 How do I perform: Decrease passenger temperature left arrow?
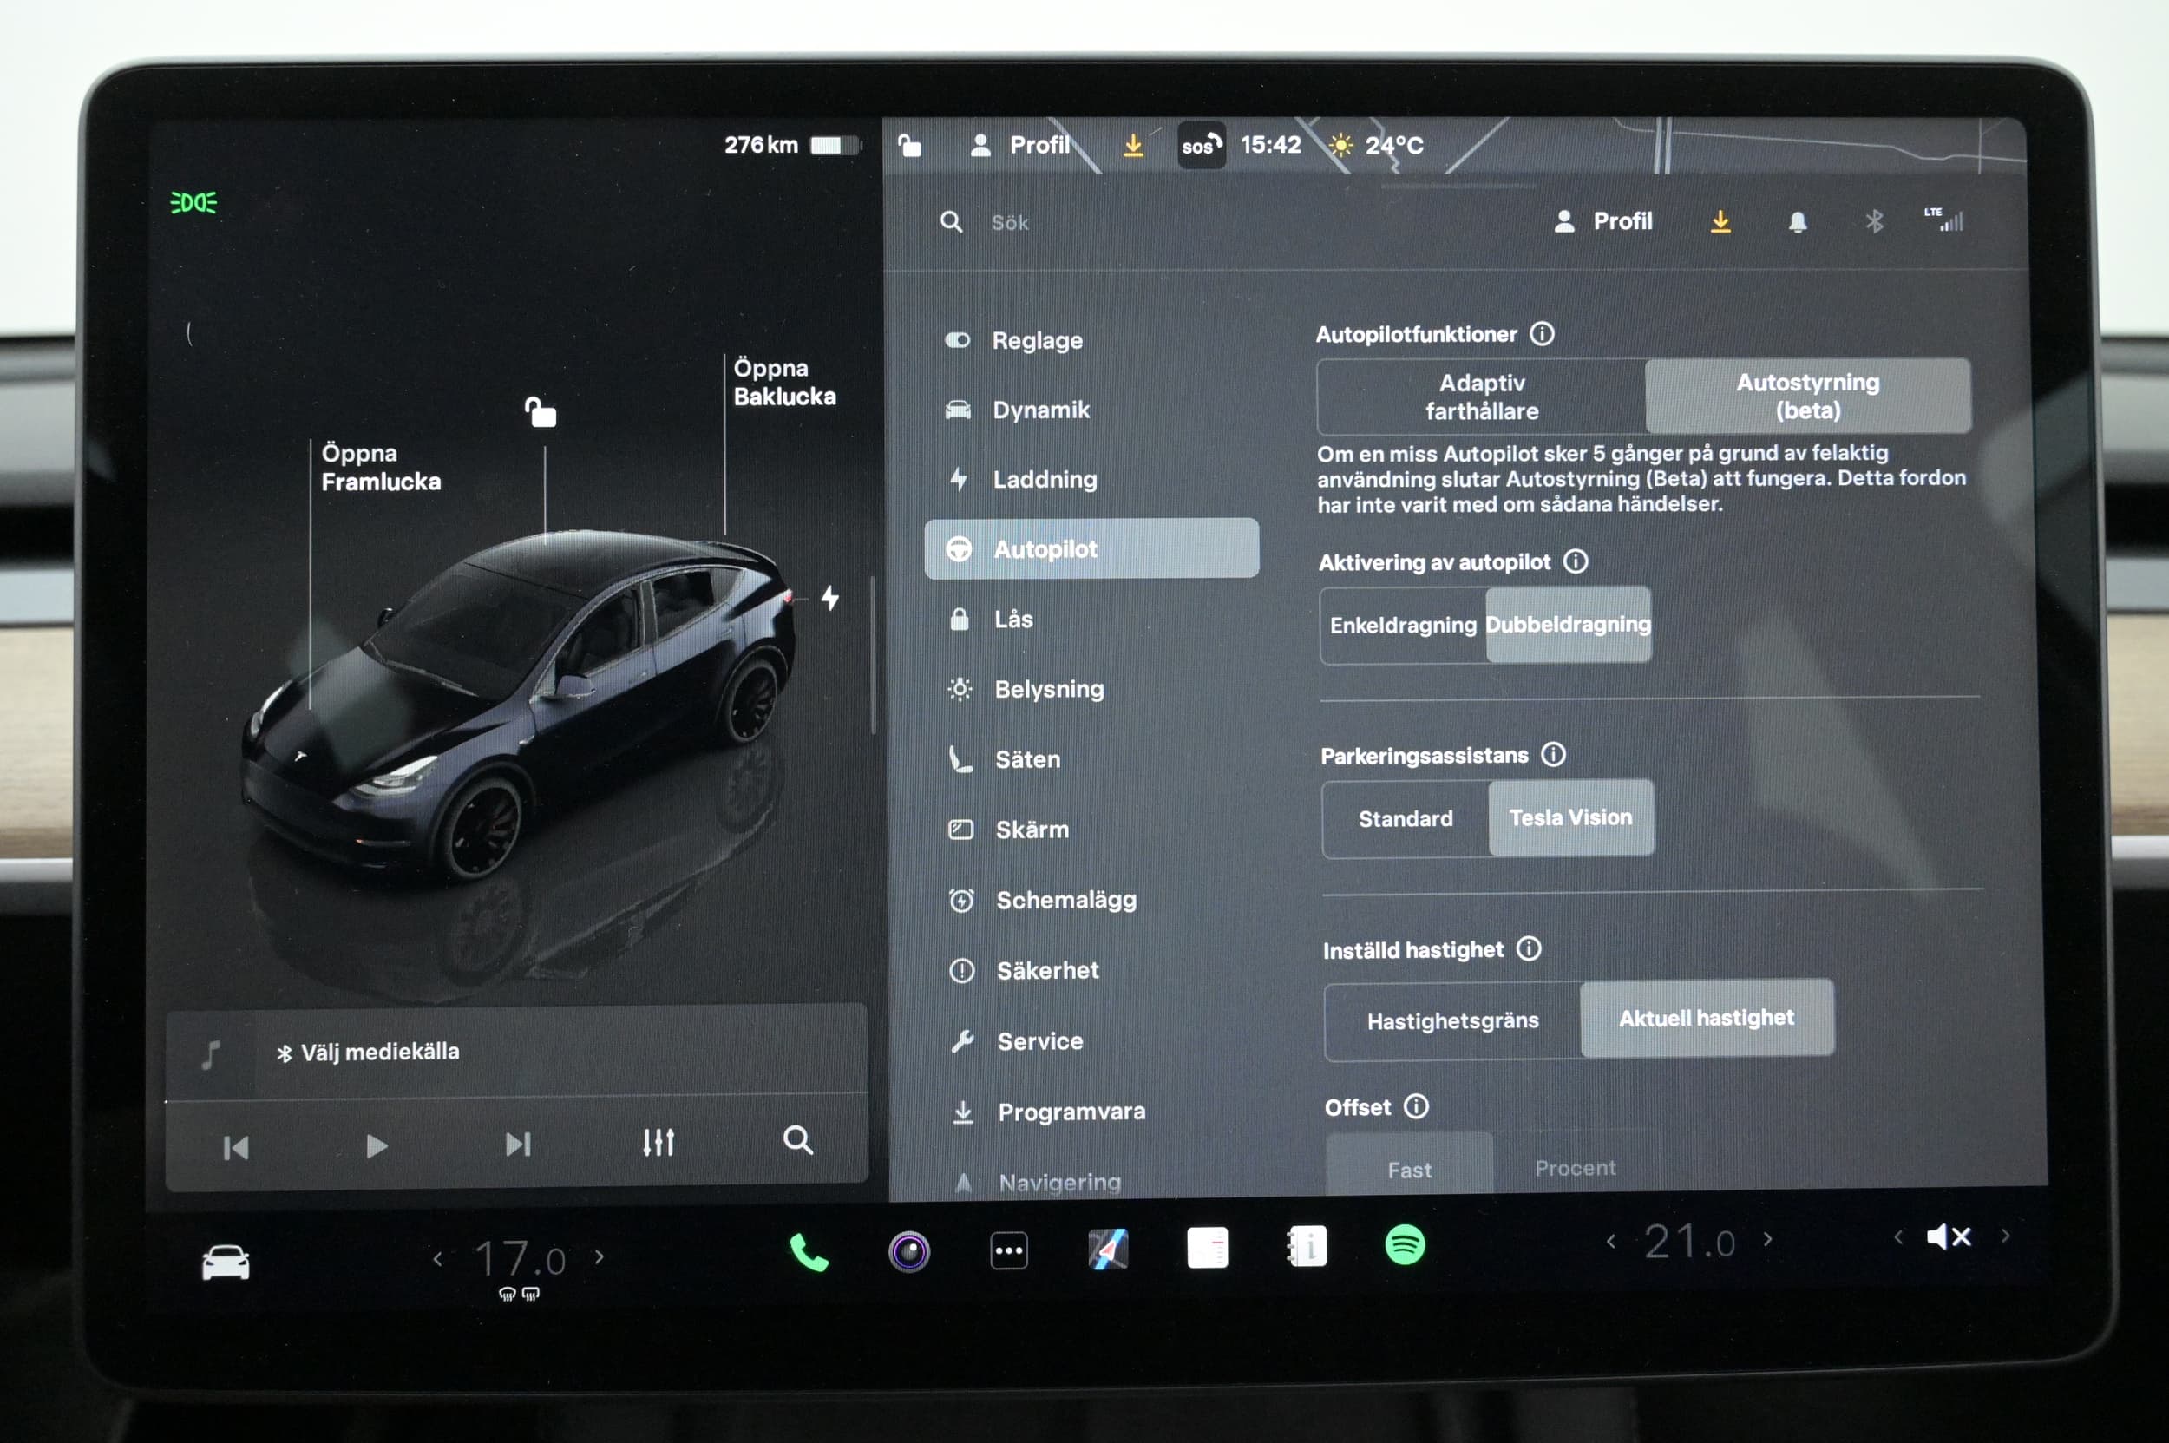click(1610, 1241)
